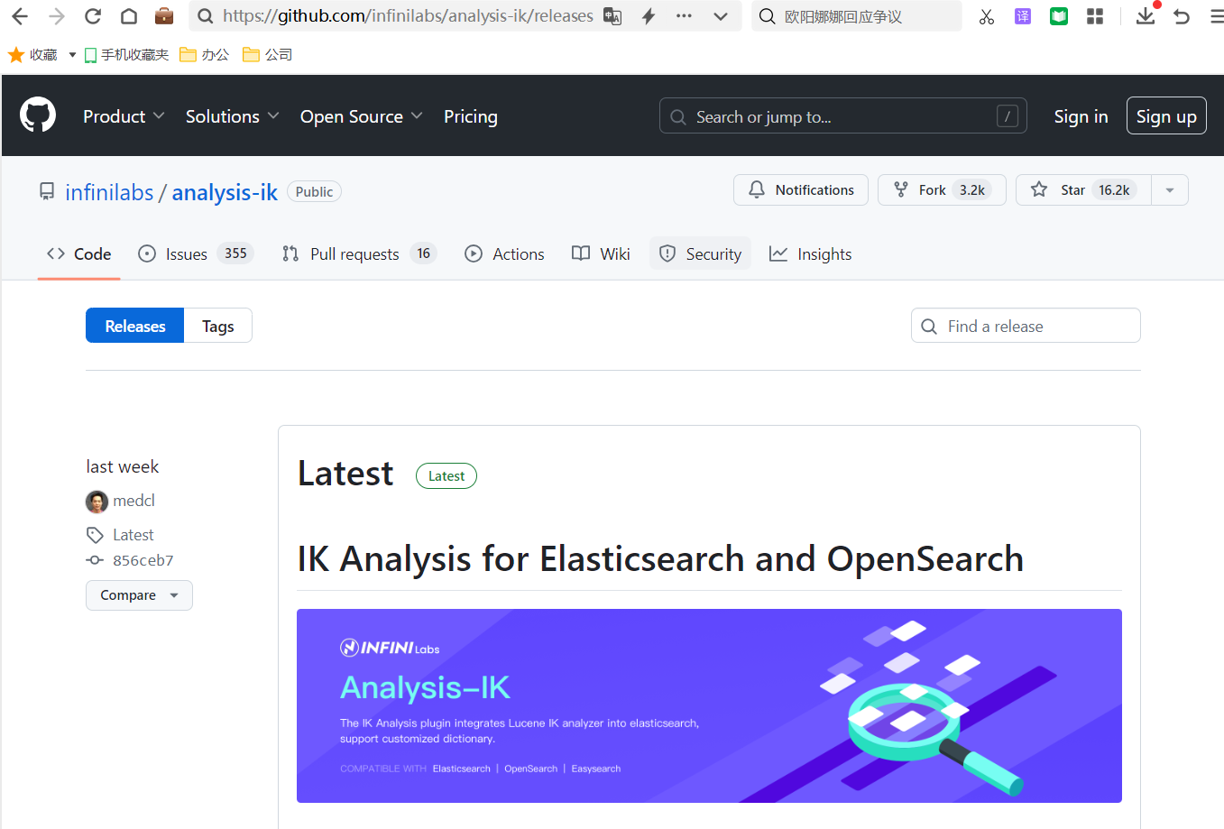Click the slash shortcut key icon
This screenshot has width=1224, height=829.
[1008, 115]
